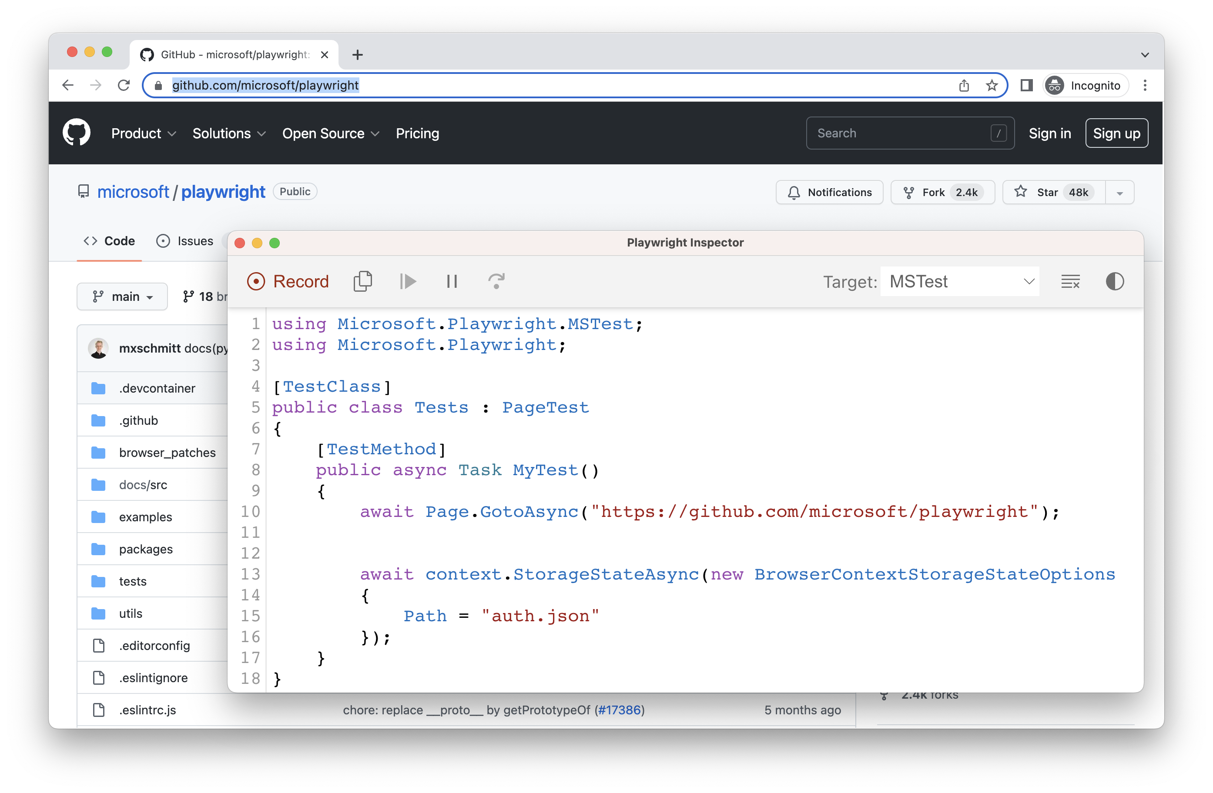Click the GotoAsync code on line 10
The height and width of the screenshot is (793, 1213).
click(529, 511)
